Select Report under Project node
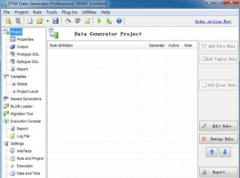 [22, 69]
